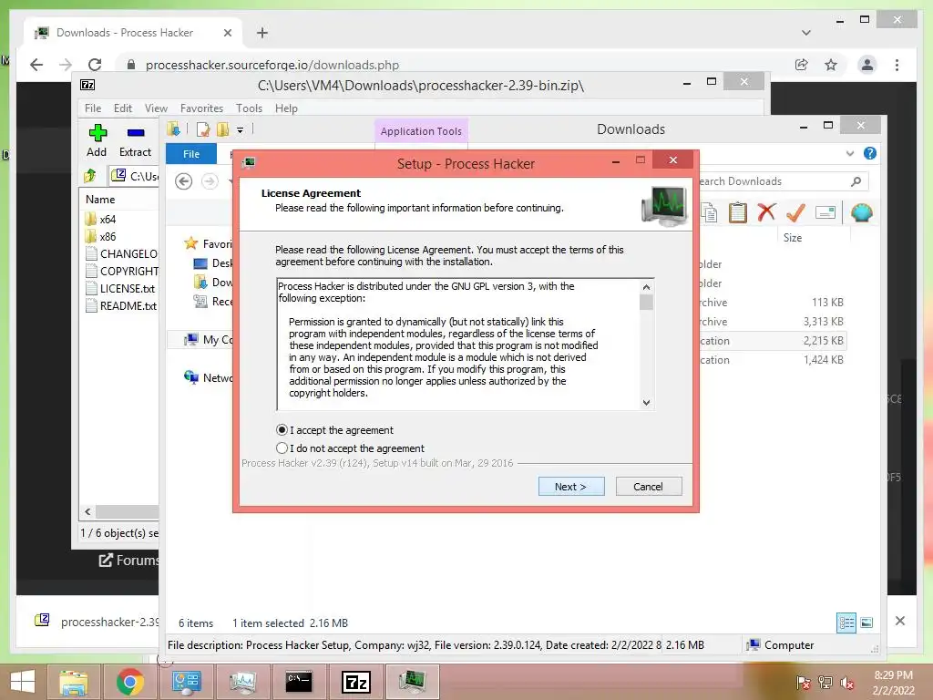Open Chrome three-dot menu
Image resolution: width=933 pixels, height=700 pixels.
[x=897, y=65]
